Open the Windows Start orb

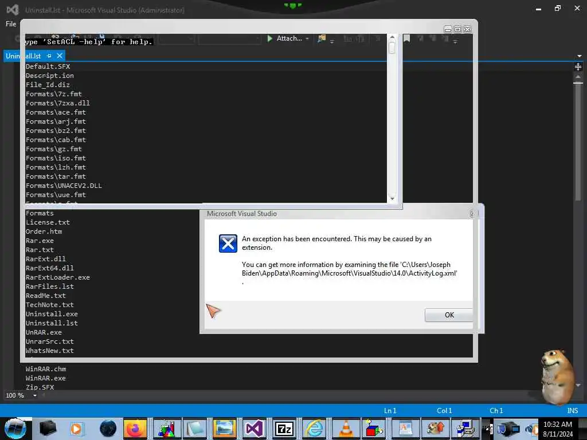pos(15,429)
